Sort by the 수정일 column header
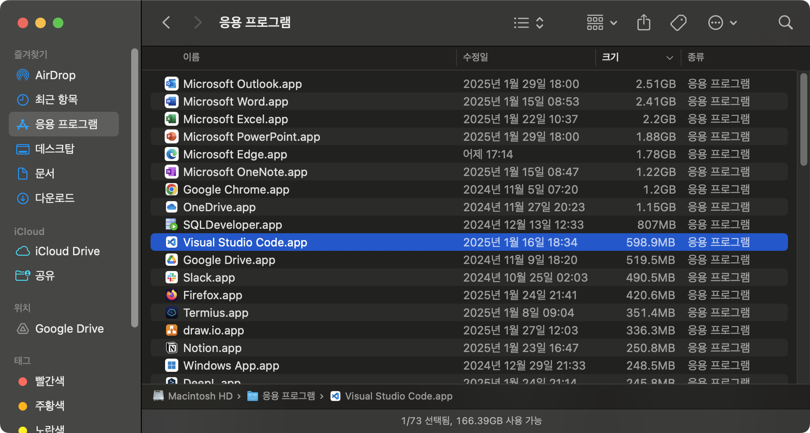The width and height of the screenshot is (810, 433). pos(475,57)
